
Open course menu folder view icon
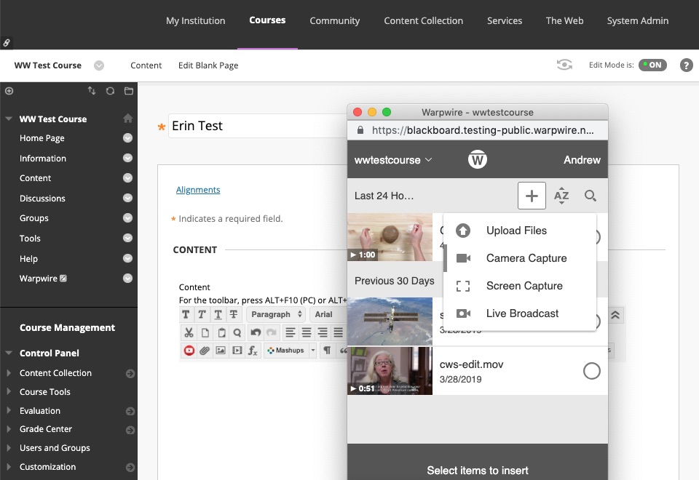pyautogui.click(x=129, y=91)
